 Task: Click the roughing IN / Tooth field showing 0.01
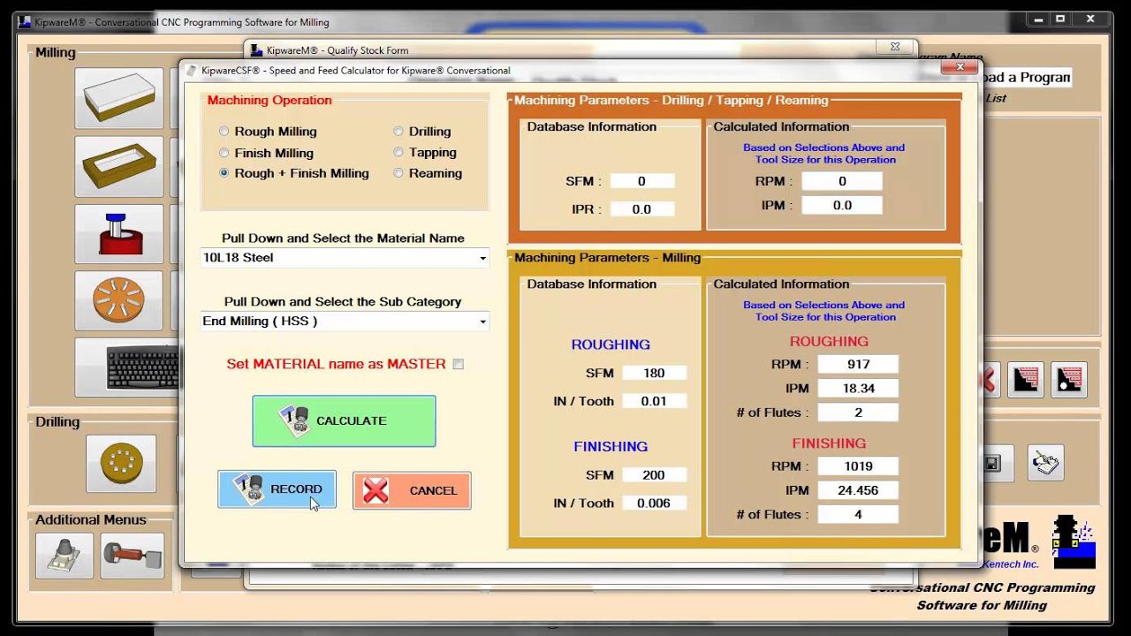[x=654, y=401]
